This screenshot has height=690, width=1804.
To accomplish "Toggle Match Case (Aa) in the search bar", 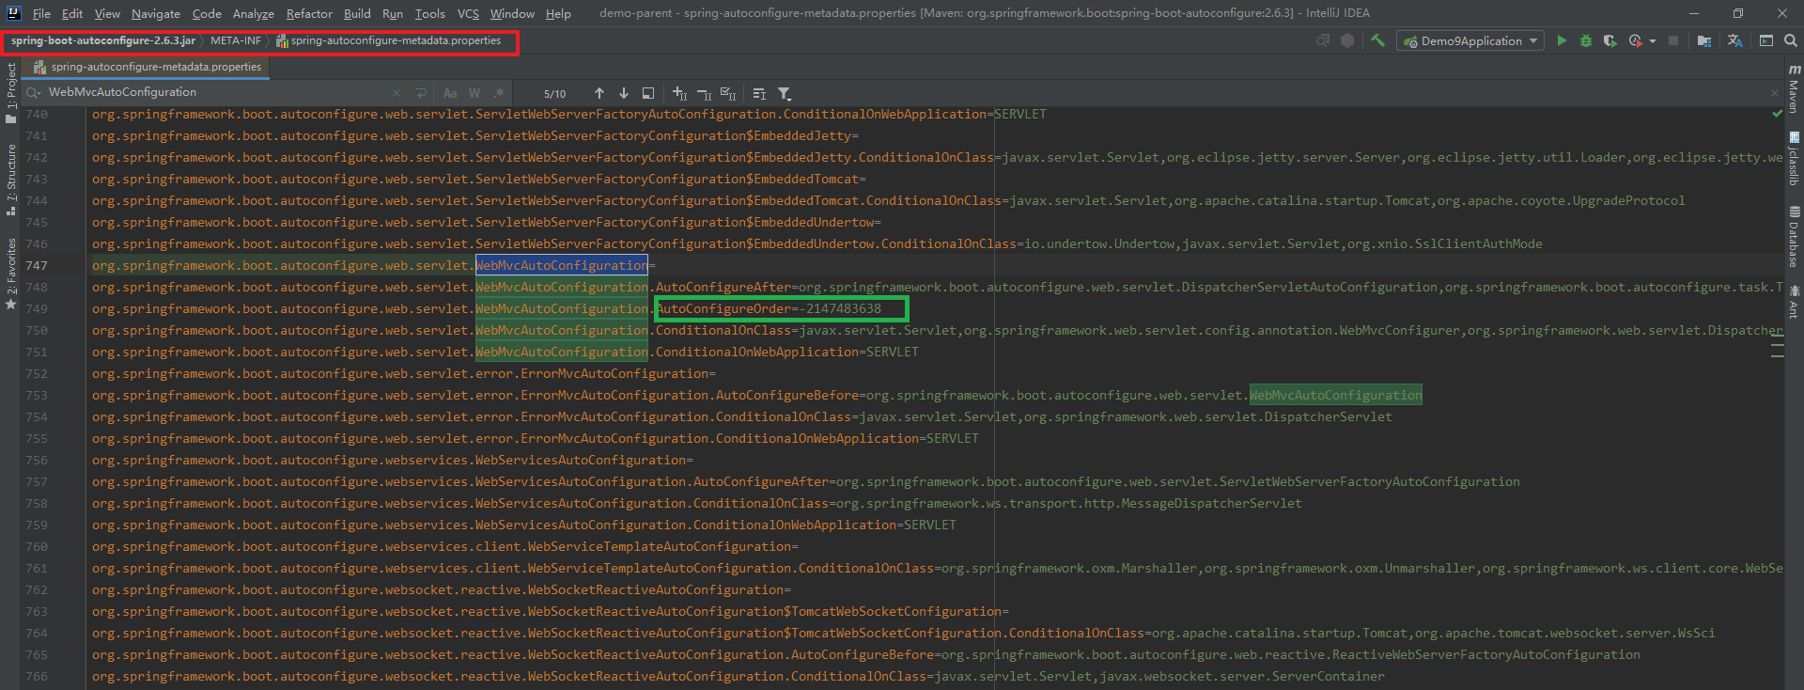I will tap(450, 93).
